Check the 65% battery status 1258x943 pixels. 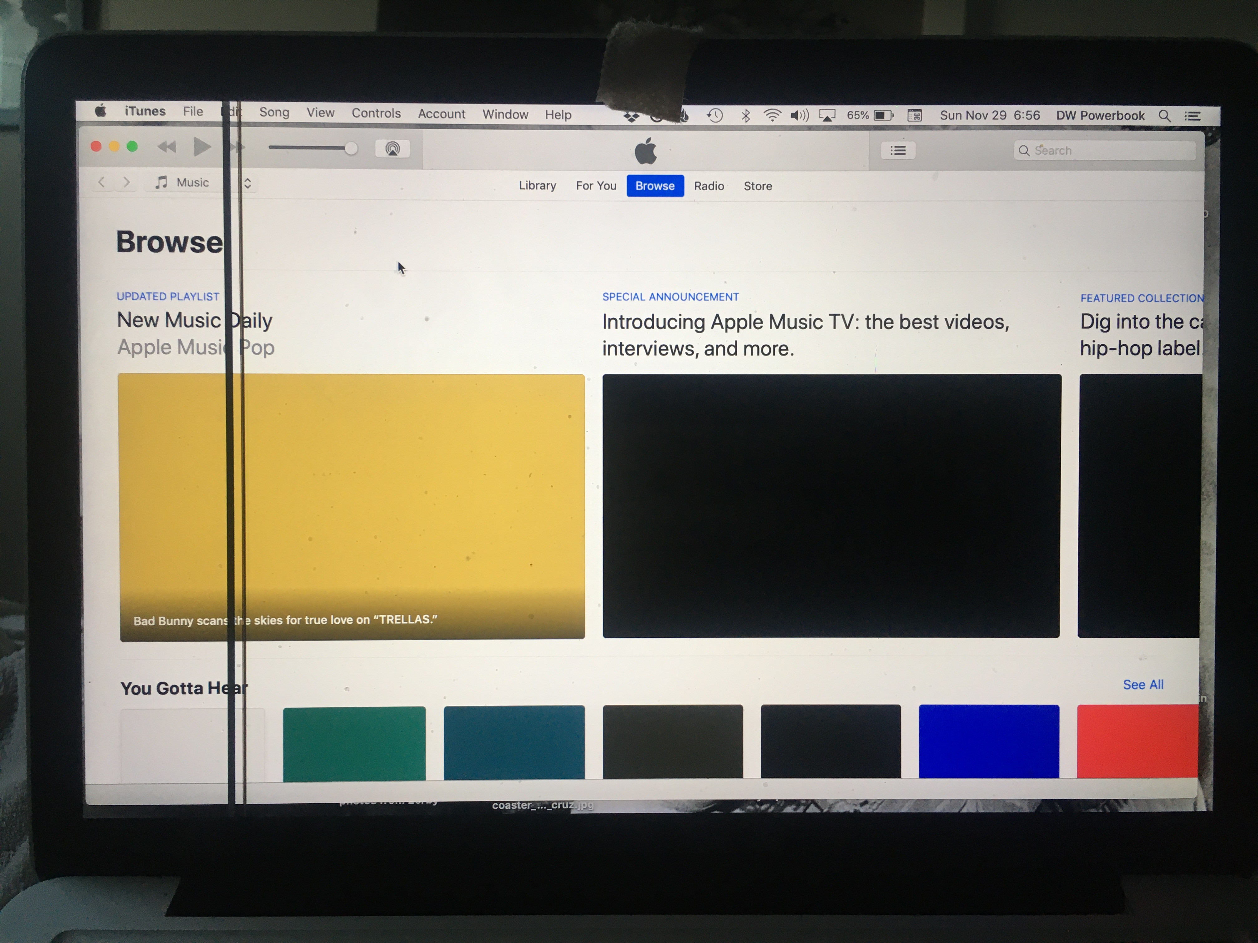coord(870,115)
